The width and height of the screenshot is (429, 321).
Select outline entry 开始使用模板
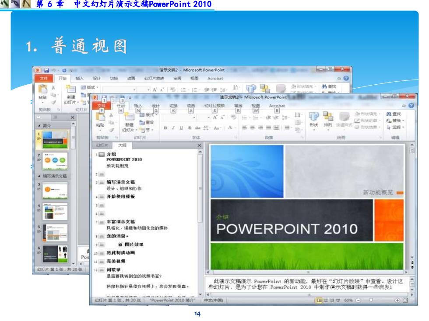(x=121, y=197)
